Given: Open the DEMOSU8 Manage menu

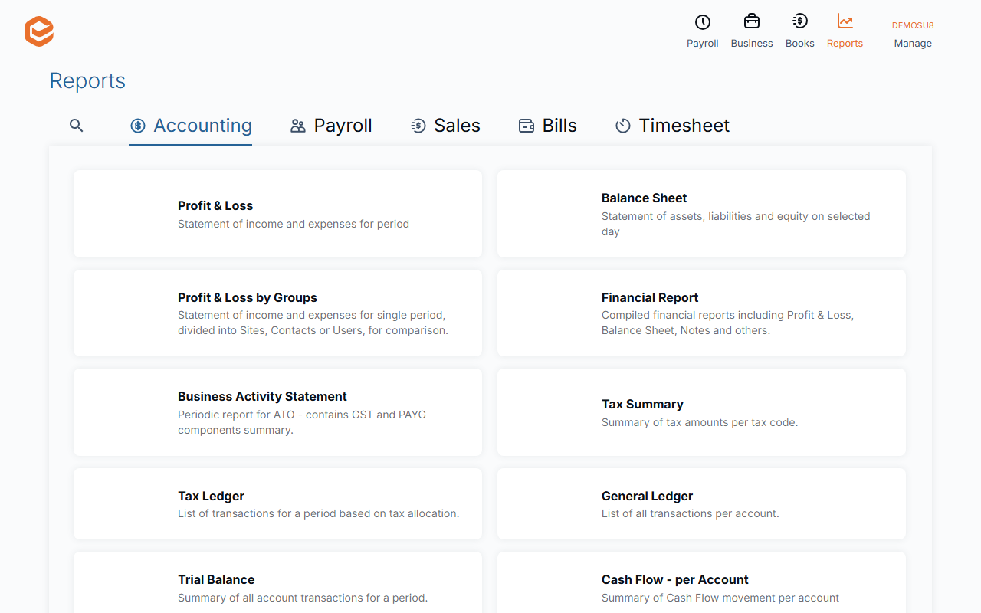Looking at the screenshot, I should coord(913,34).
